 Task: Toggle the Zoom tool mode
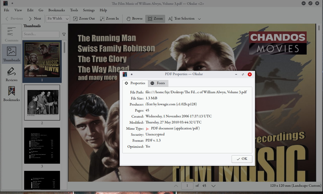pos(155,19)
